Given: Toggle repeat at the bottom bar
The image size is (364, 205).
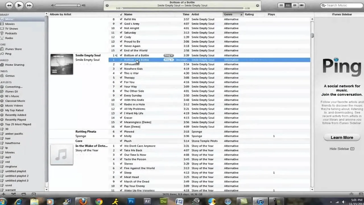Looking at the screenshot, I should 24,194.
